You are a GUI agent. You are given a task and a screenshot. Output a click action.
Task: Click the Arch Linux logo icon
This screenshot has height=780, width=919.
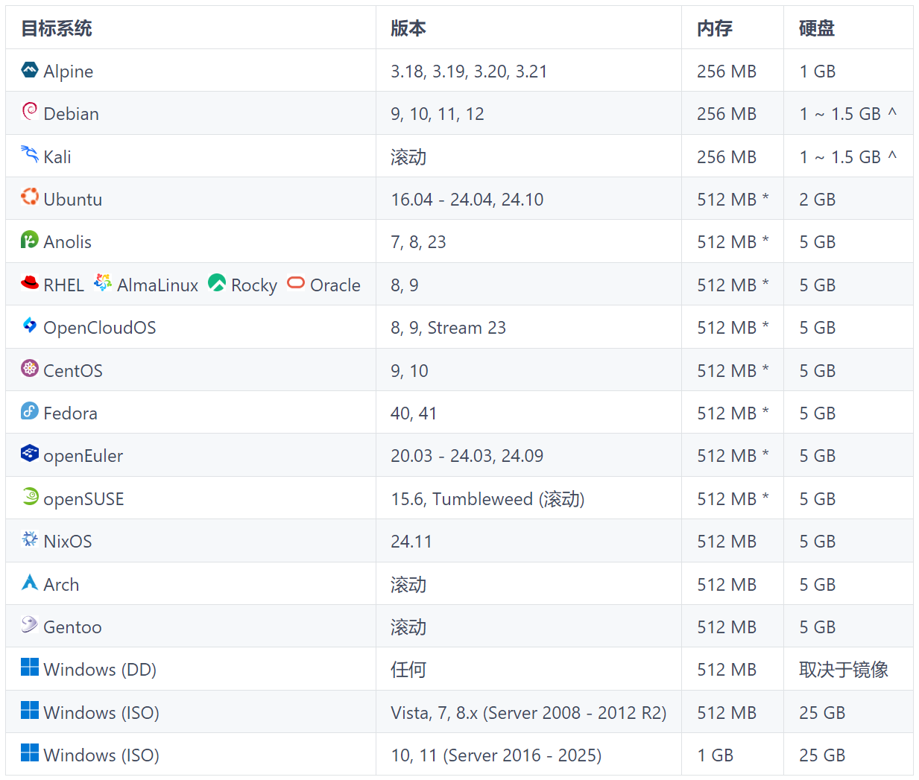click(30, 582)
